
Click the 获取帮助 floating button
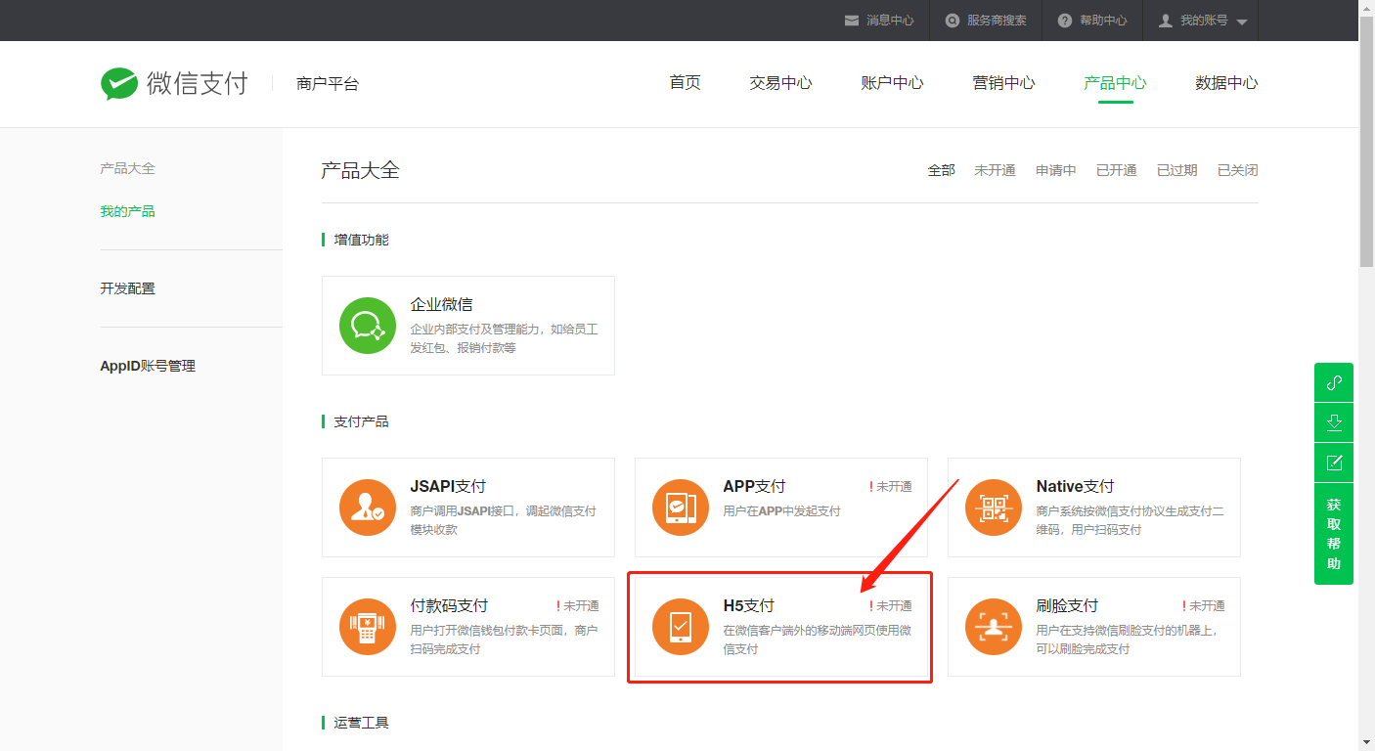pos(1334,534)
